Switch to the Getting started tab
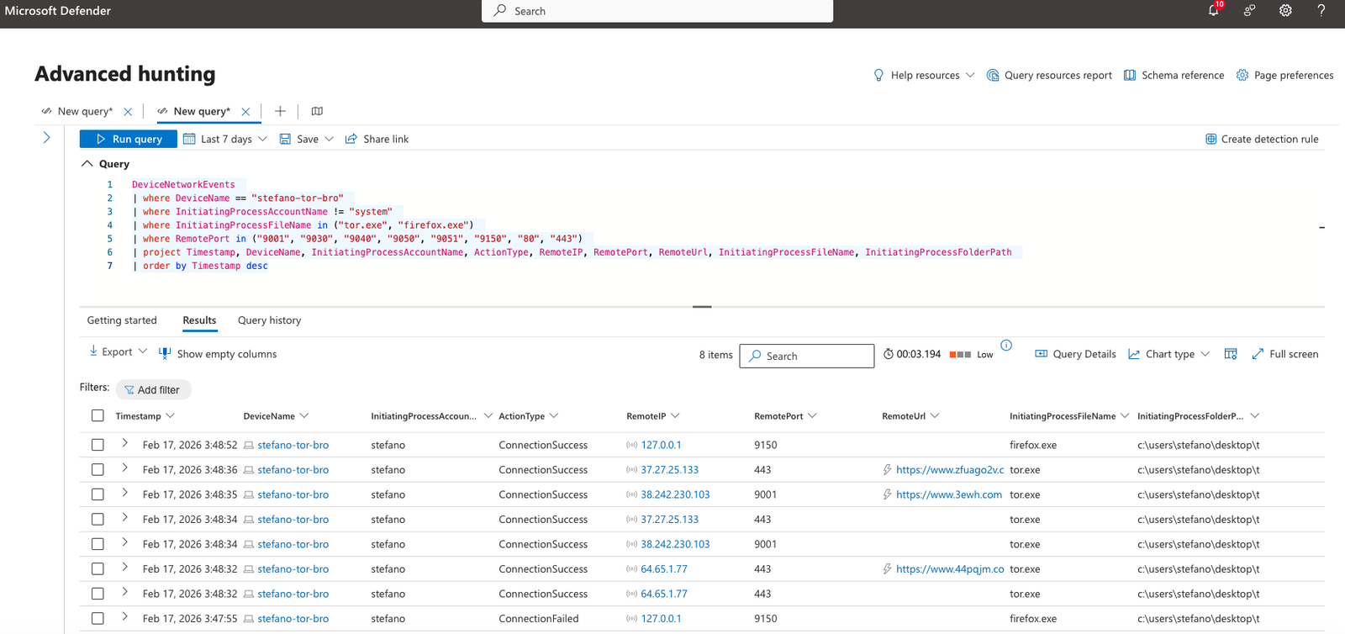Image resolution: width=1345 pixels, height=634 pixels. point(122,320)
